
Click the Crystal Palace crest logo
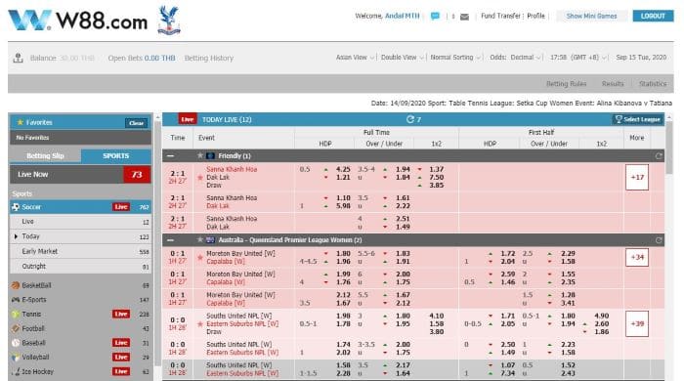coord(169,21)
